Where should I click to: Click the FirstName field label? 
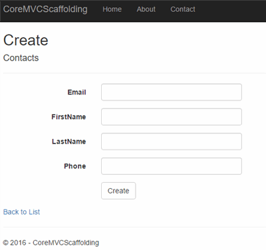[68, 117]
